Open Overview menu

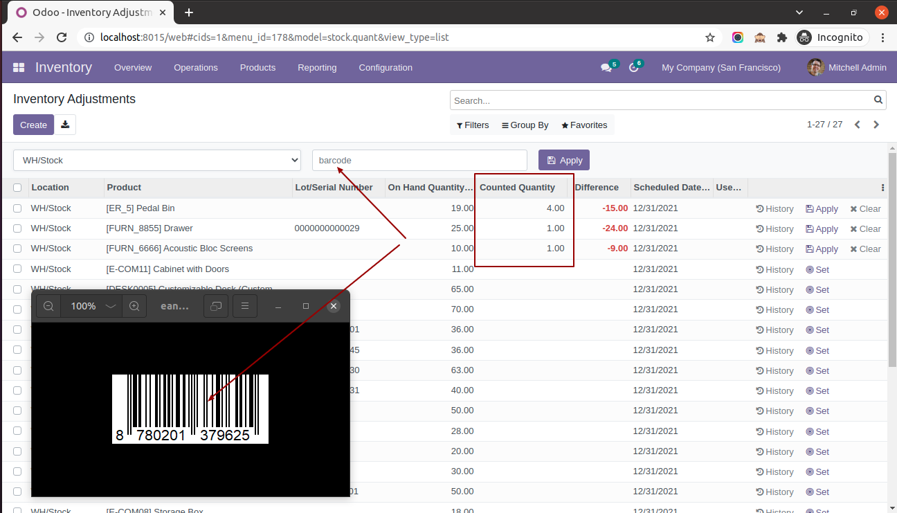click(133, 67)
